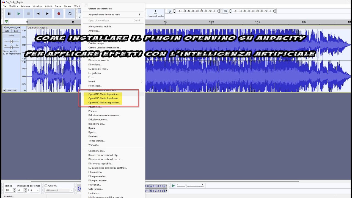
Task: Adjust the track Sx/Dx pan slider
Action: 11,47
